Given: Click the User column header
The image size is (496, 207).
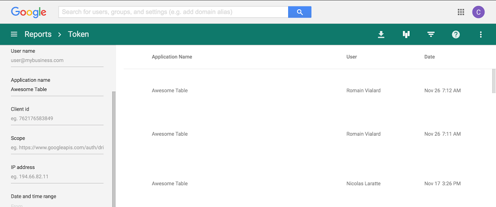Looking at the screenshot, I should click(352, 57).
